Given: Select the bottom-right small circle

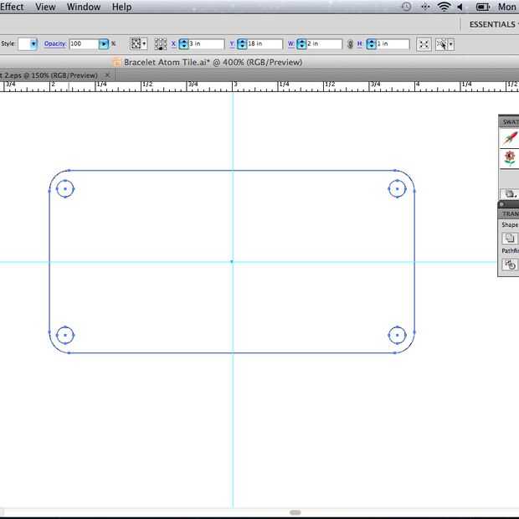Looking at the screenshot, I should pyautogui.click(x=397, y=336).
